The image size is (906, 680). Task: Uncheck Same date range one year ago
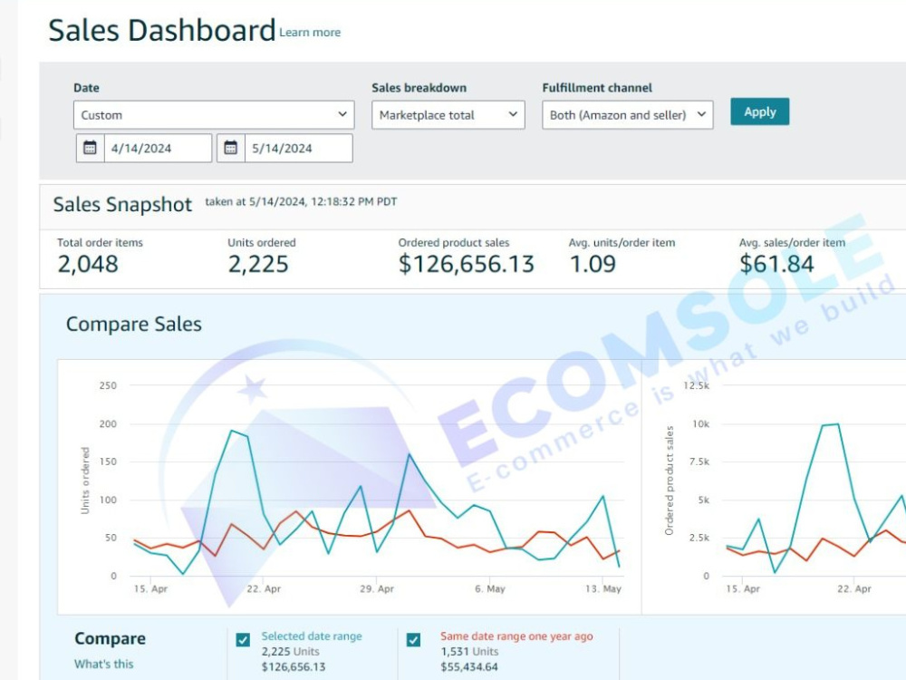[413, 639]
